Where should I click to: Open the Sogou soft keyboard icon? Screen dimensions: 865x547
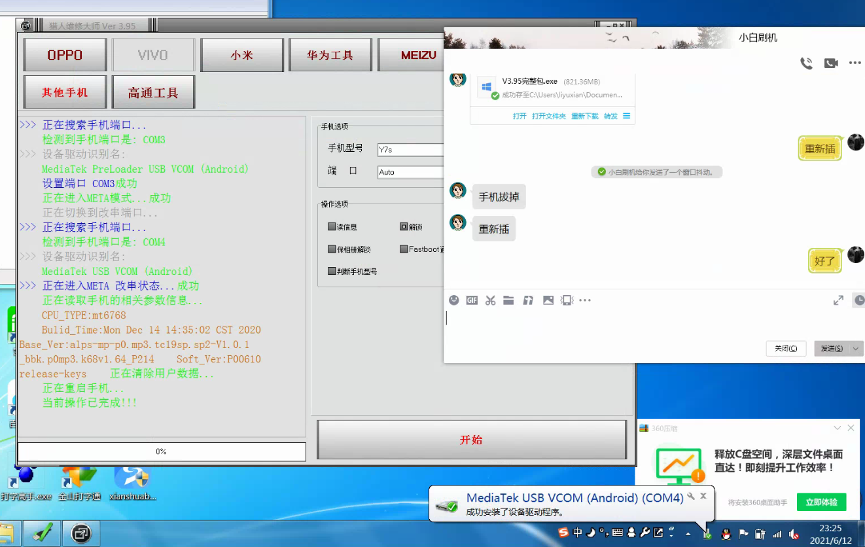(617, 533)
